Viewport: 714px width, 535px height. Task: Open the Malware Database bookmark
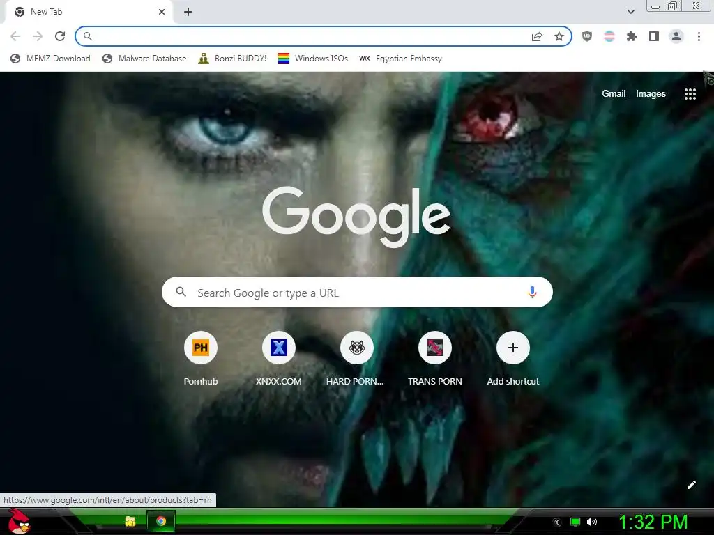click(x=144, y=59)
